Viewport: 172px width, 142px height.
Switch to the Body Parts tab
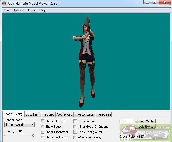[33, 114]
